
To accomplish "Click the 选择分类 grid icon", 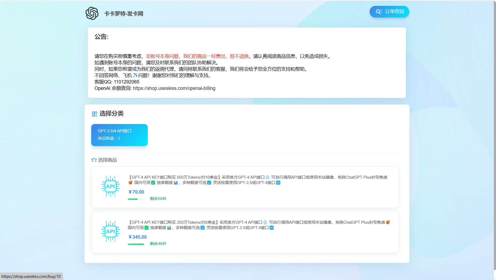I will click(x=94, y=114).
